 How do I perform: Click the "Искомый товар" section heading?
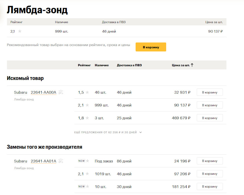tap(25, 78)
